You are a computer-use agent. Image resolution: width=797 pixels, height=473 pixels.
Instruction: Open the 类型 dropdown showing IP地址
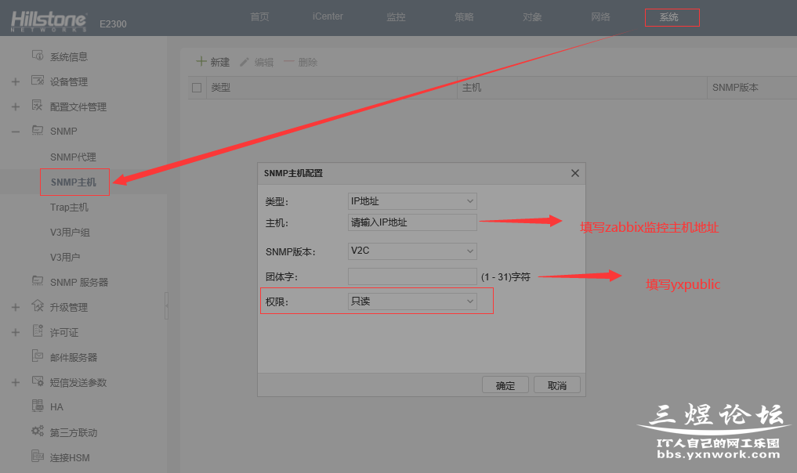coord(412,201)
